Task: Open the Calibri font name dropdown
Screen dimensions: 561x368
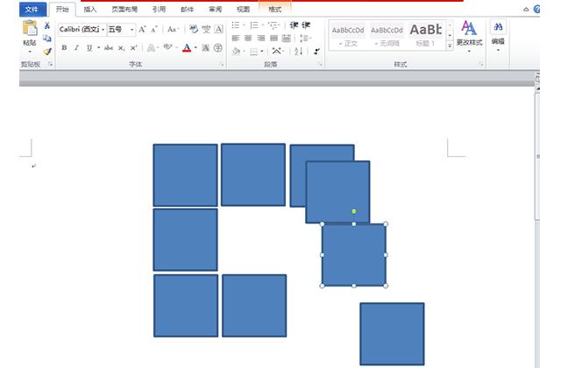Action: tap(103, 30)
